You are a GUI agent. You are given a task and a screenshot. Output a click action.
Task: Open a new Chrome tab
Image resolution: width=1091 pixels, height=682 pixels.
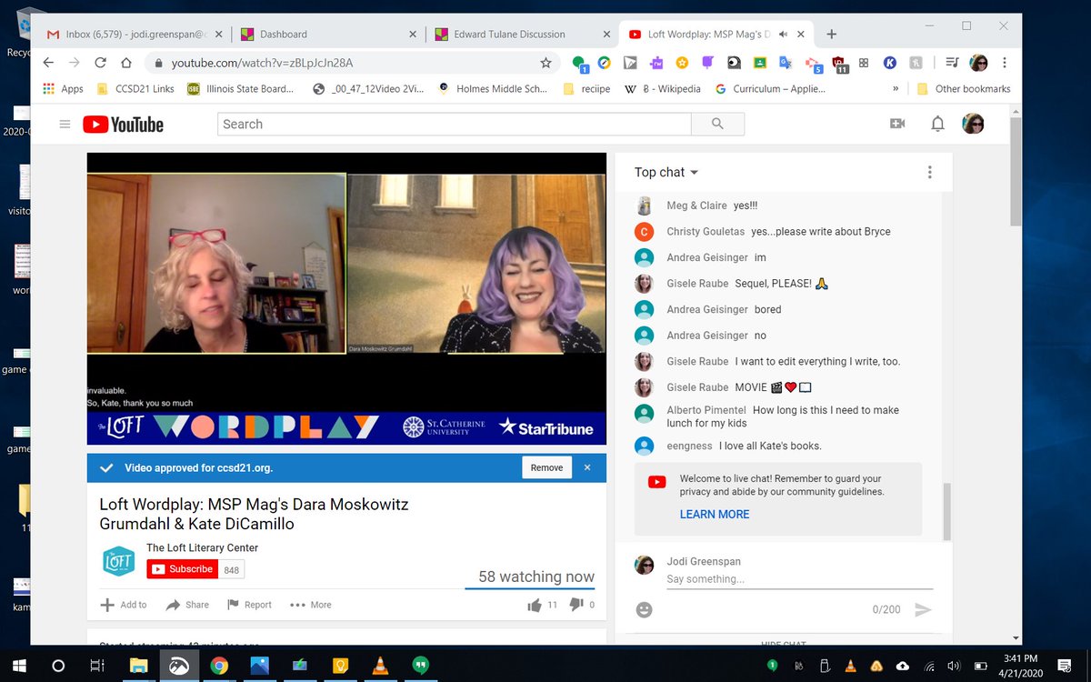[831, 35]
